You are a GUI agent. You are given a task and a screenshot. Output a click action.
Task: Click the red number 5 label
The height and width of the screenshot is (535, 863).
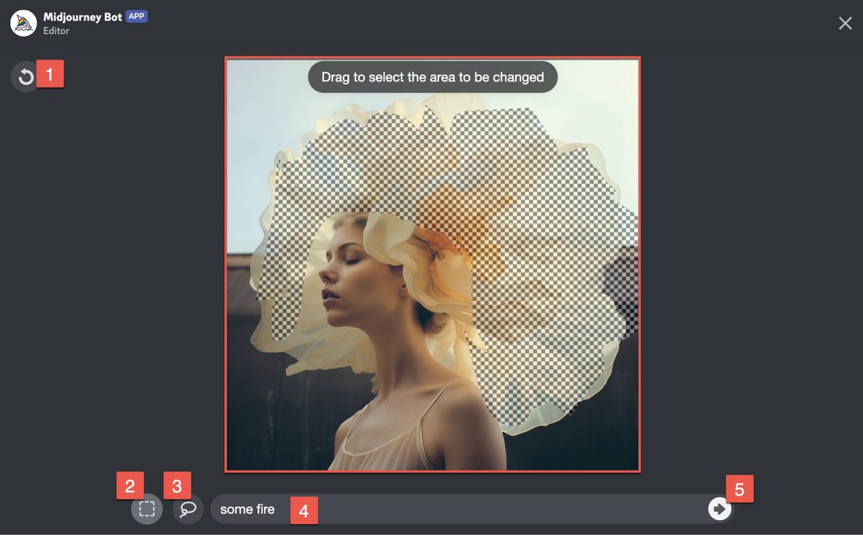coord(739,490)
